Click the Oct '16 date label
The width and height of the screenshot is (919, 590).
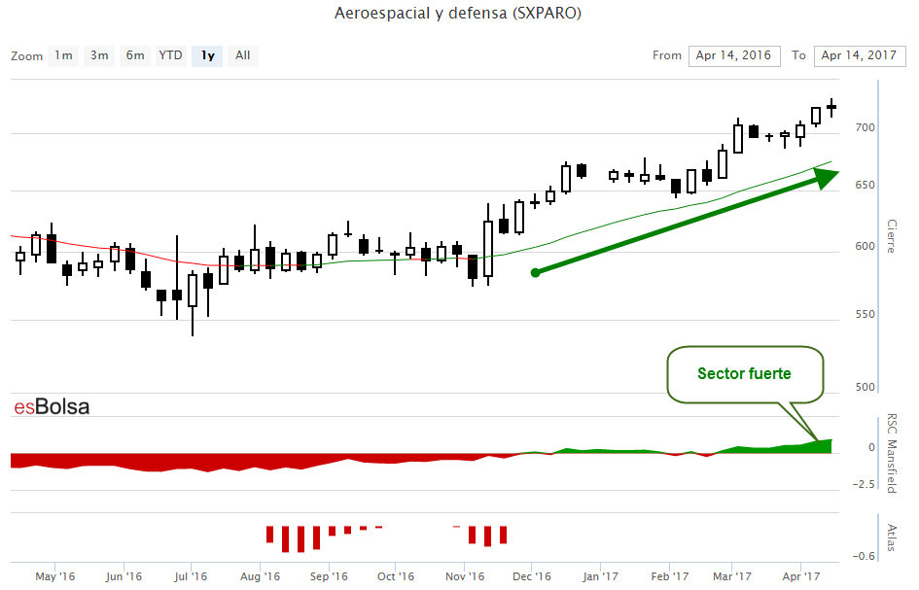point(396,576)
